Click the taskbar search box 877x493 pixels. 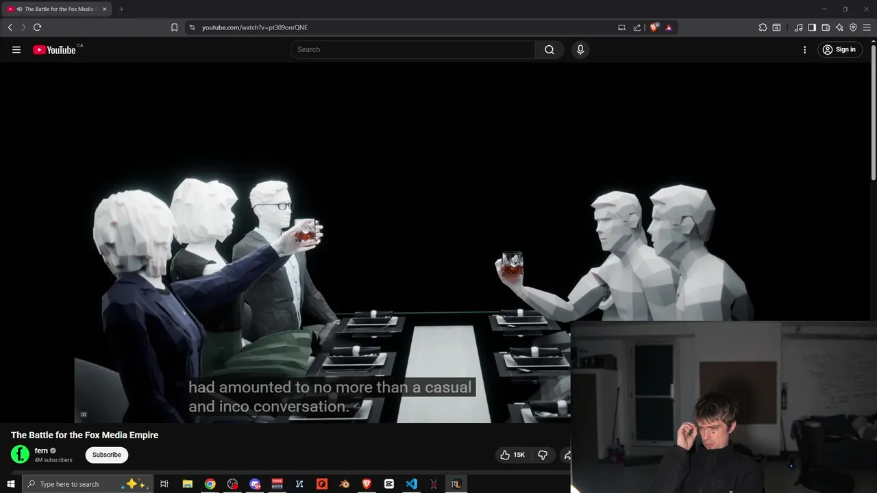87,484
